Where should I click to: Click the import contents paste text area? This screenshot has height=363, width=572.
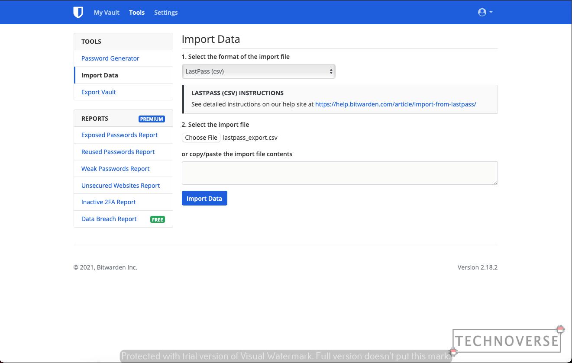(x=340, y=173)
